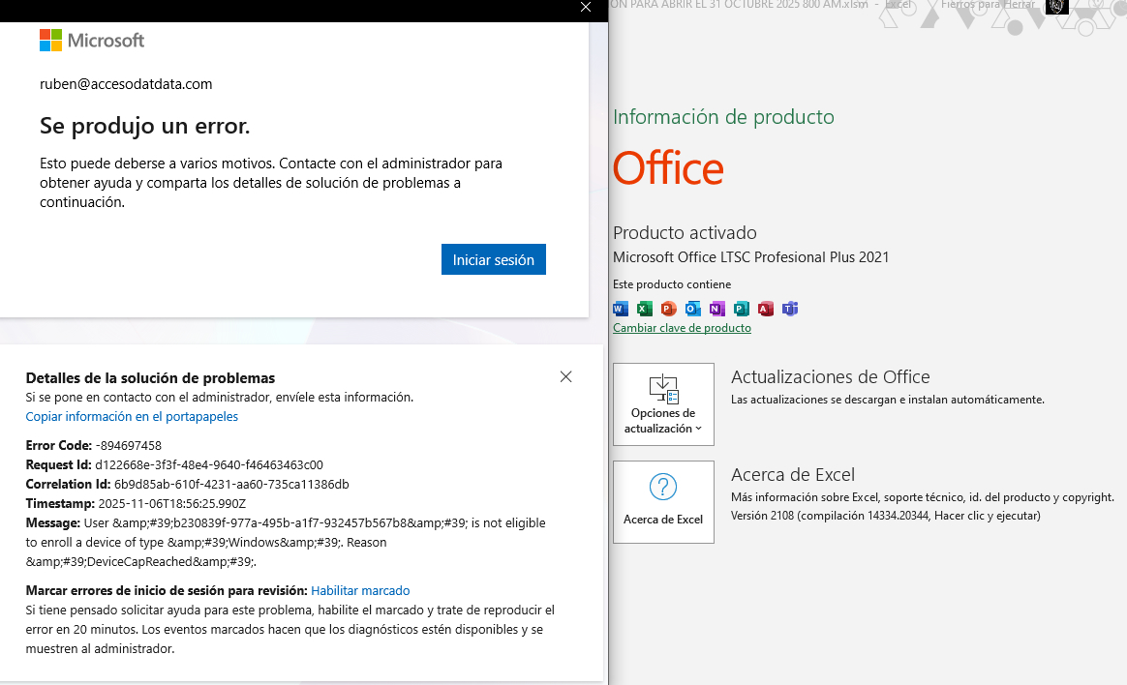Click the Excel icon in product list

[x=645, y=309]
